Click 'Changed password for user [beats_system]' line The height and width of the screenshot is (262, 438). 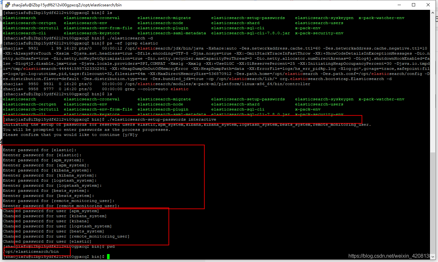click(x=54, y=231)
